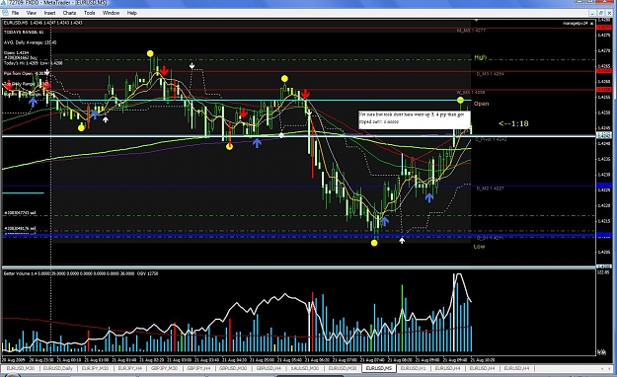
Task: Switch to the GBPJPY,M30 chart tab
Action: pyautogui.click(x=164, y=369)
